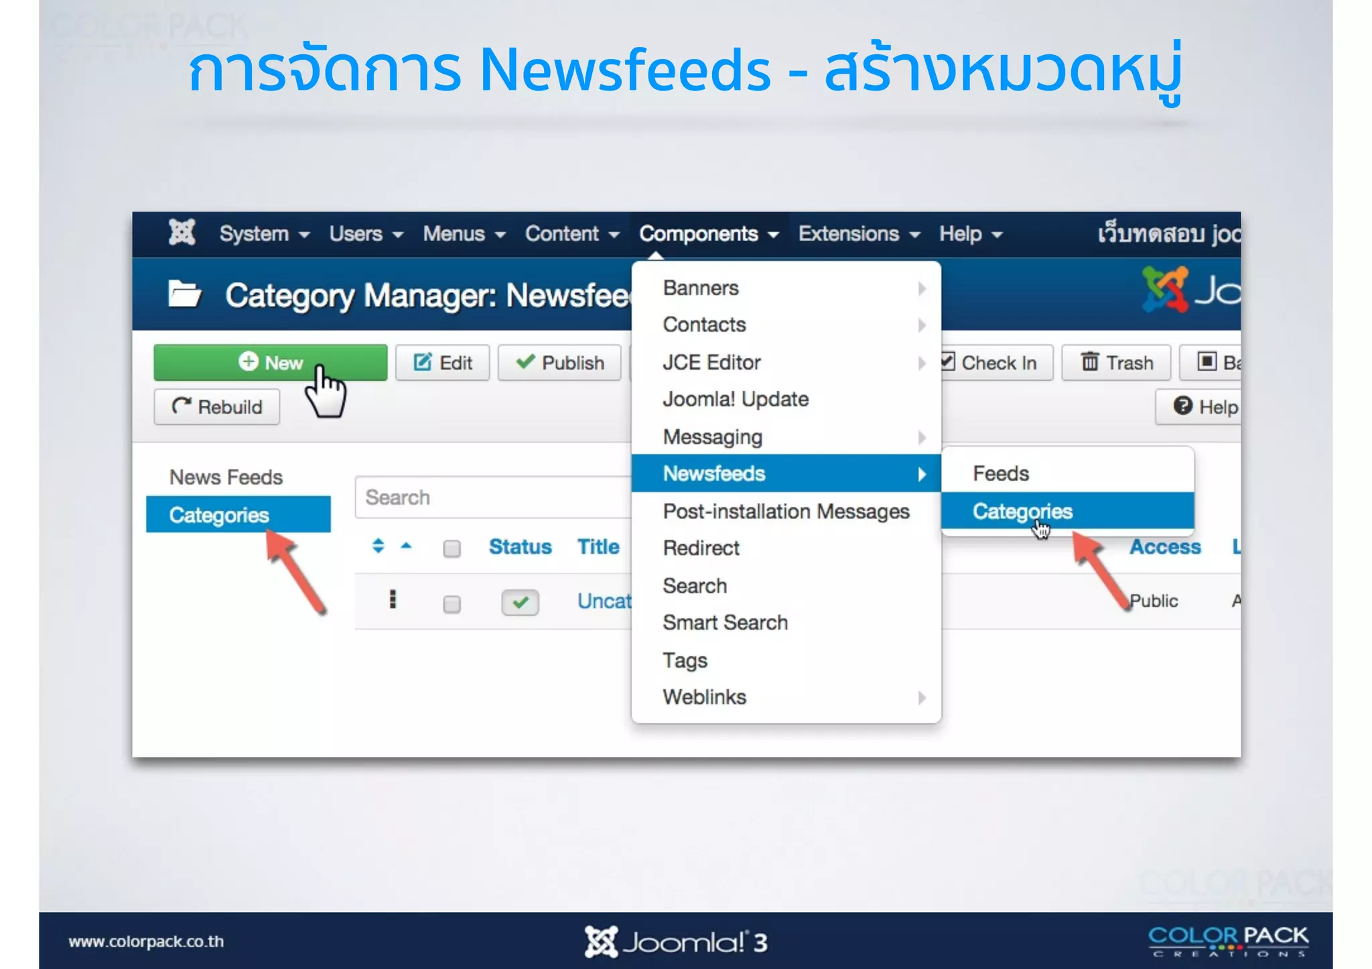Expand the JCE Editor submenu arrow
Image resolution: width=1372 pixels, height=969 pixels.
(922, 363)
